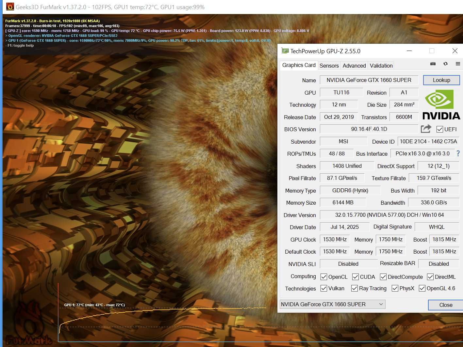Image resolution: width=463 pixels, height=347 pixels.
Task: Toggle the CUDA checkbox
Action: (x=356, y=277)
